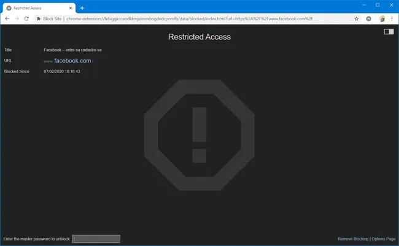Open the Chrome three-dot menu

pos(392,18)
